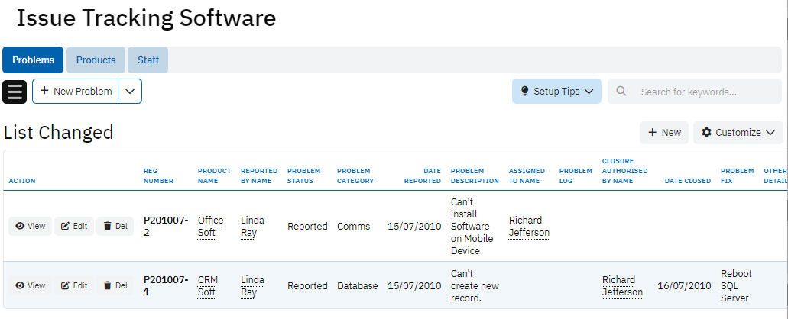View problem record P201007-2
The image size is (788, 319).
[31, 226]
